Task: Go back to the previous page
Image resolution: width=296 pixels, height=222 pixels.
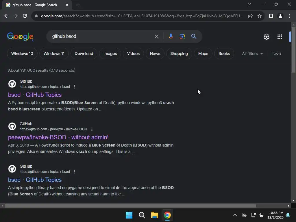Action: tap(6, 16)
